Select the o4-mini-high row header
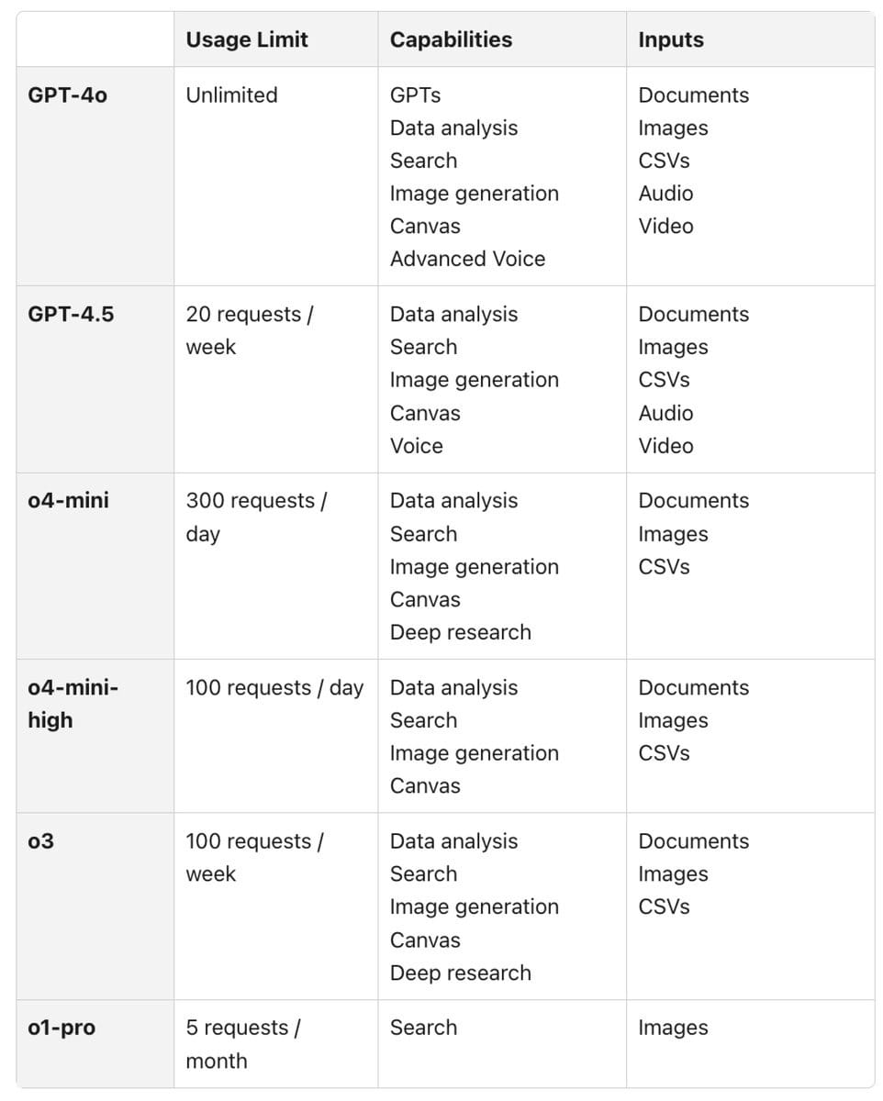 tap(73, 704)
